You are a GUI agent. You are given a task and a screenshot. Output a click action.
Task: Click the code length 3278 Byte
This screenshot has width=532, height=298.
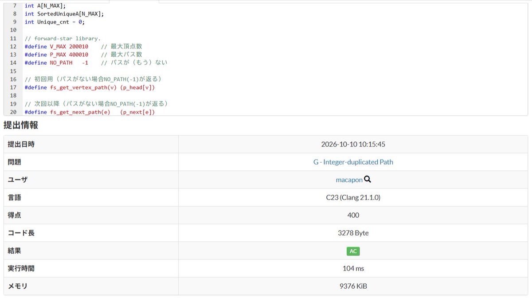tap(353, 233)
